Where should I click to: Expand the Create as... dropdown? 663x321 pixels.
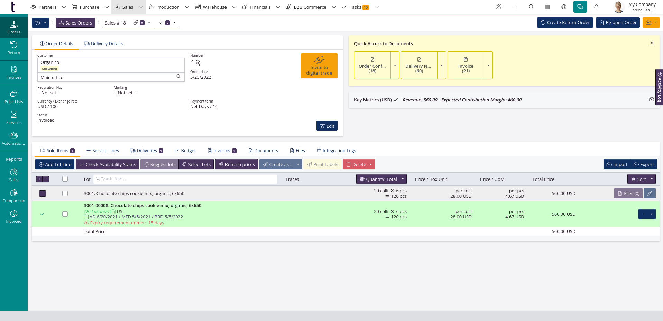tap(280, 164)
